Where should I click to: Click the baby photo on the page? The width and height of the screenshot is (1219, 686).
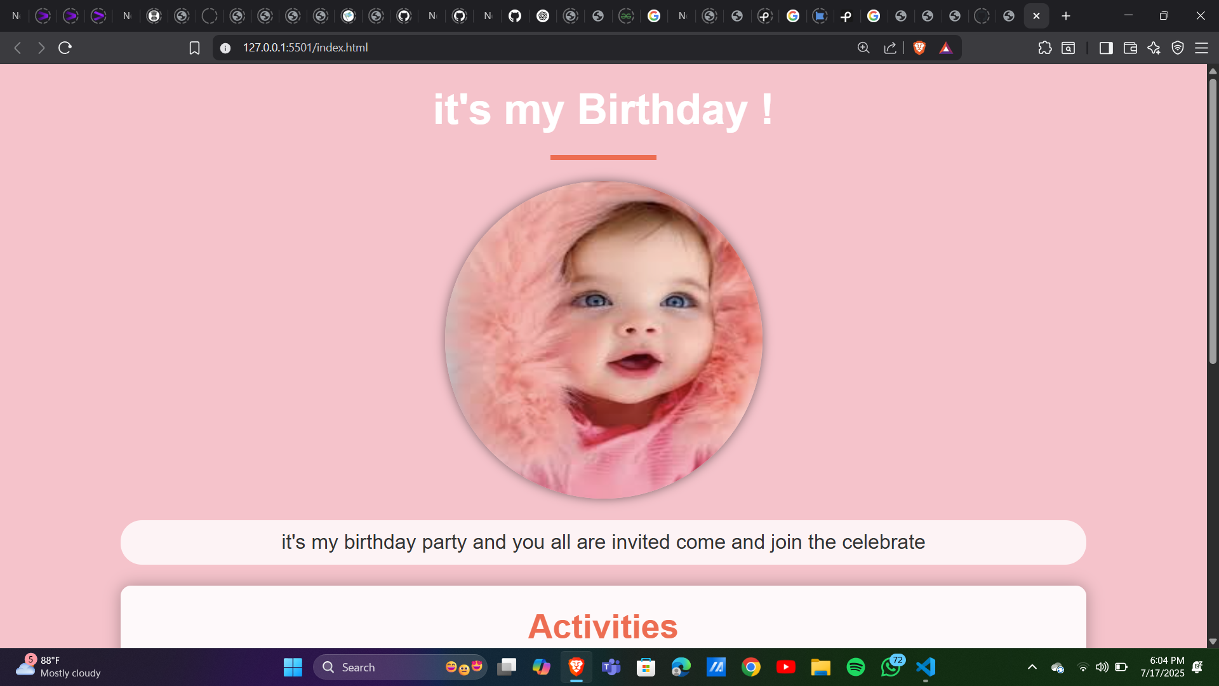tap(603, 340)
